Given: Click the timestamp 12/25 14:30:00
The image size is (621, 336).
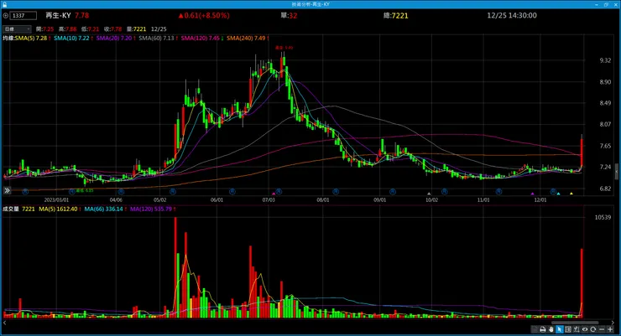Looking at the screenshot, I should 512,15.
